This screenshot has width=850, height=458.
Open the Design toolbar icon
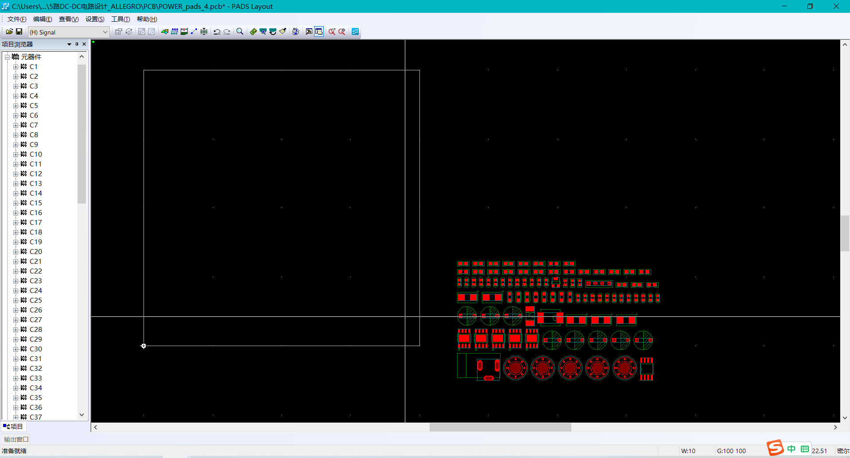(175, 32)
